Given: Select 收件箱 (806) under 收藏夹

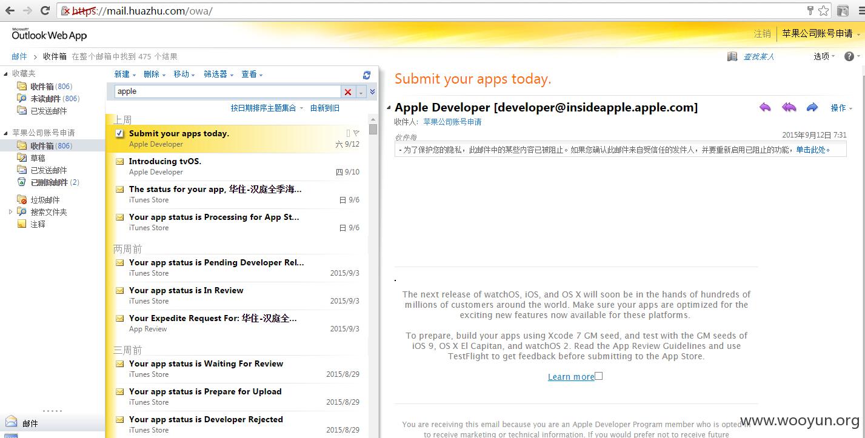Looking at the screenshot, I should pos(51,87).
